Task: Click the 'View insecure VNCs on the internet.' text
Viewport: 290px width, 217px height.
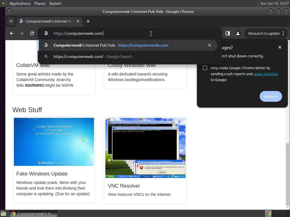Action: coord(139,194)
